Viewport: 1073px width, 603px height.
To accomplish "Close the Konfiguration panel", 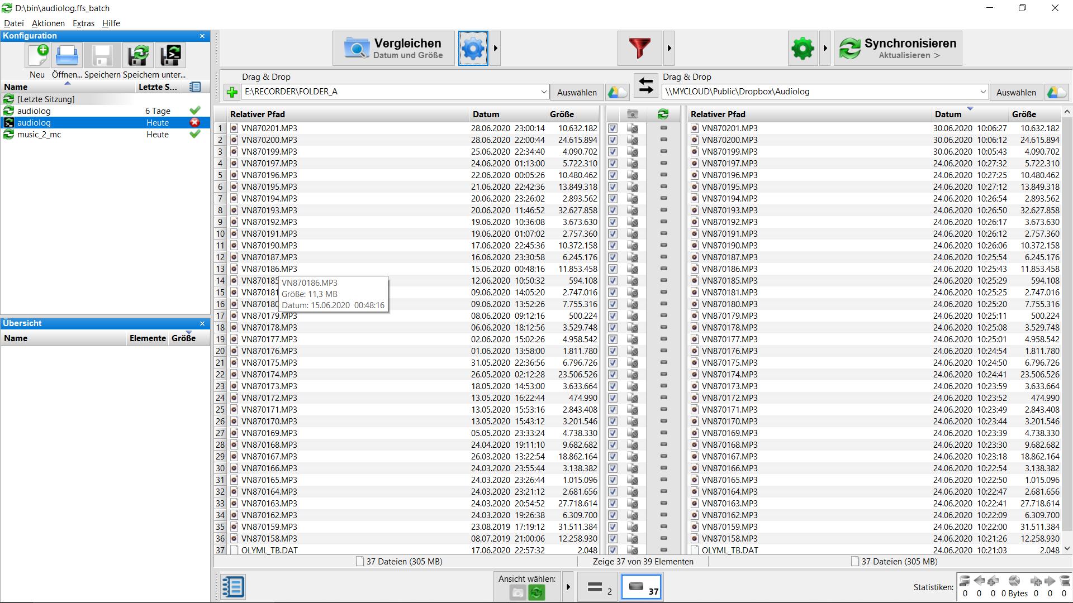I will point(202,36).
